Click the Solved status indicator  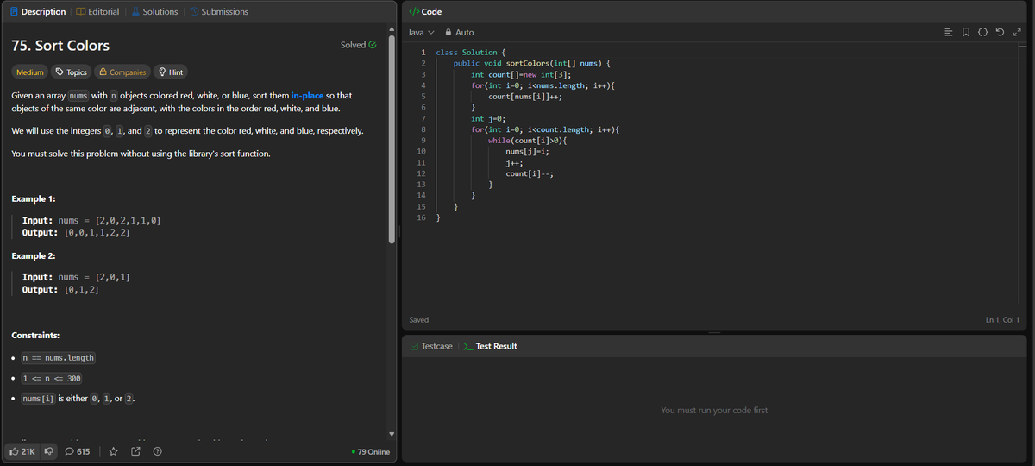(358, 45)
